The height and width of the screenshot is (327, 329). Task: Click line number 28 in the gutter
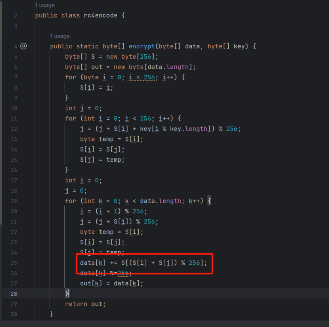[13, 294]
